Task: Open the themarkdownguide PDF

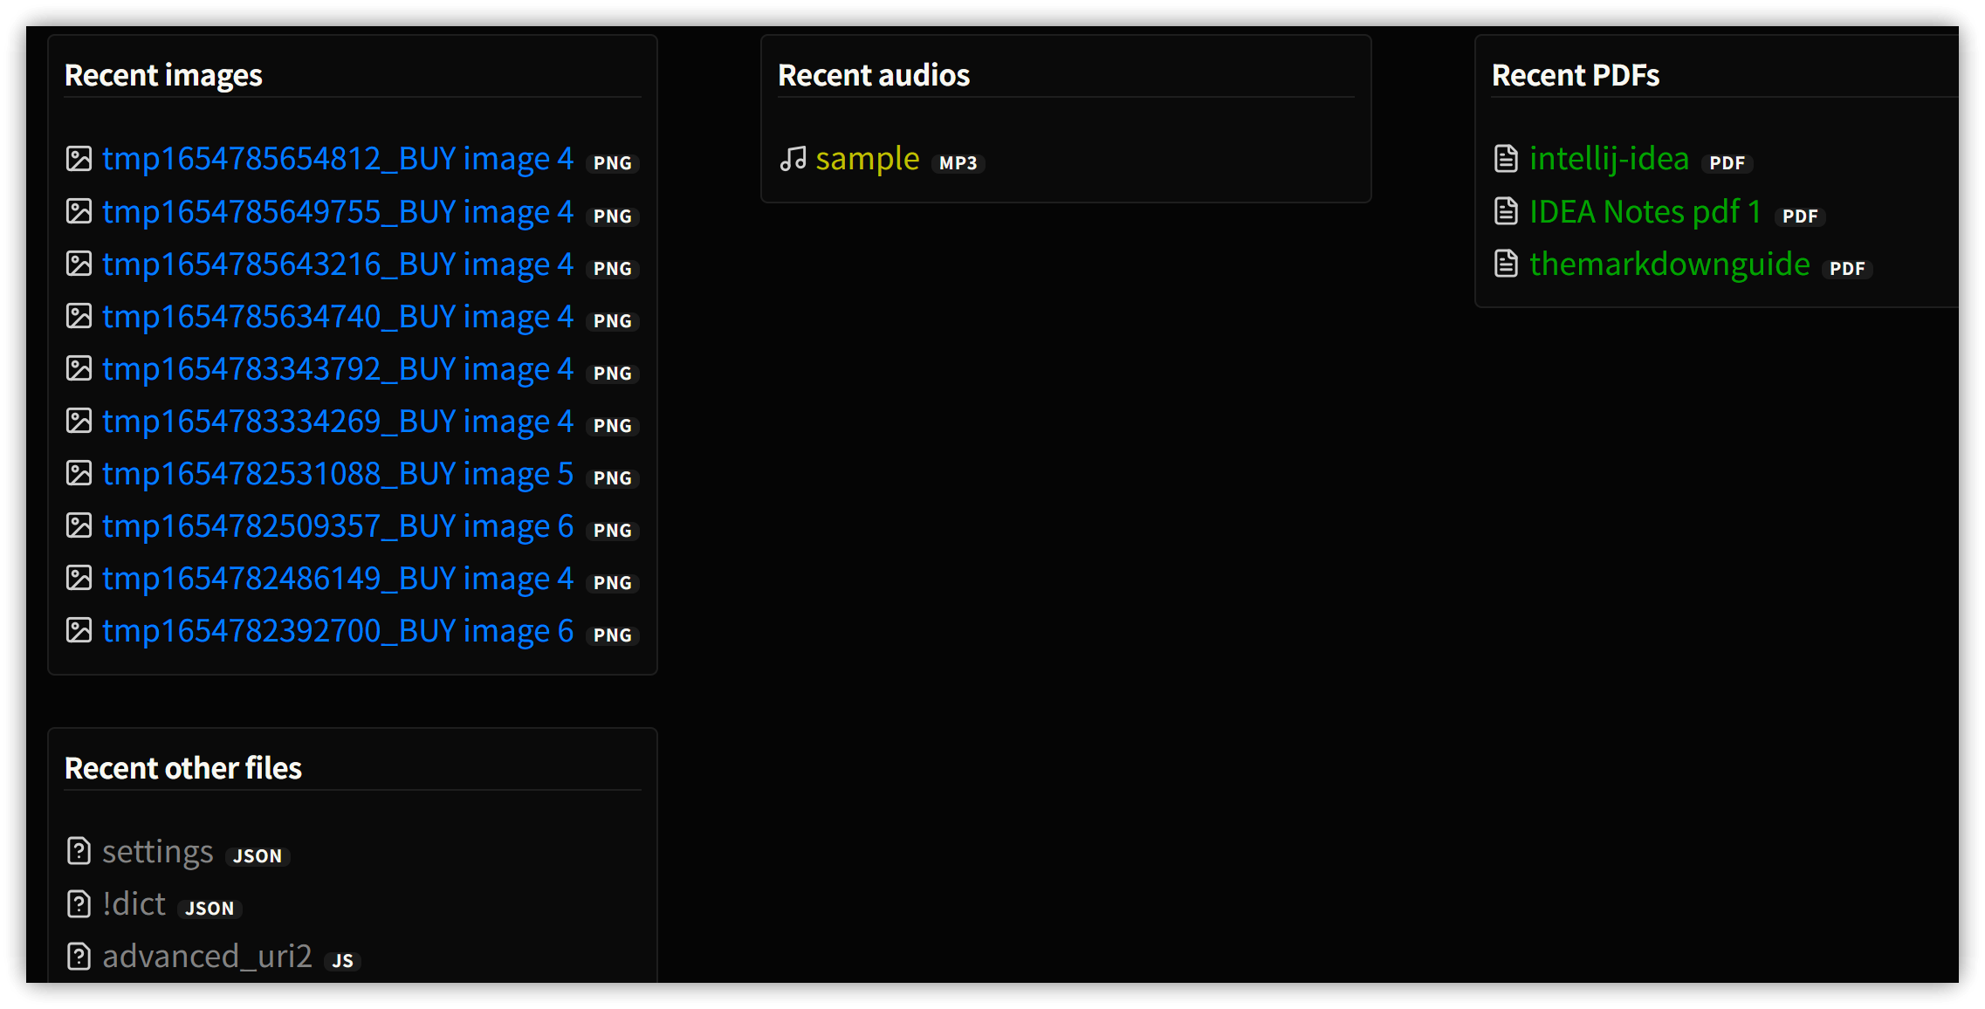Action: 1669,264
